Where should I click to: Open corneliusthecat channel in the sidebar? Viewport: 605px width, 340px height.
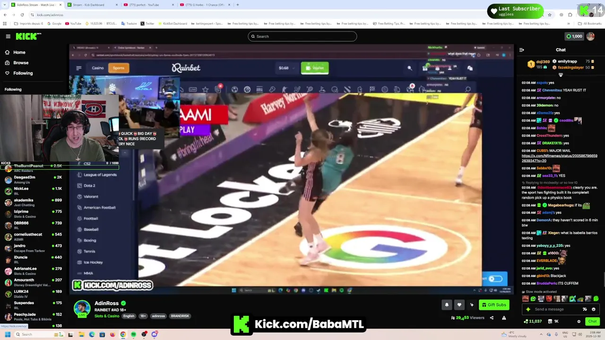(33, 236)
